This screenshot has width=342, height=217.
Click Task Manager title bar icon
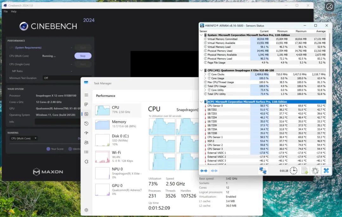(86, 83)
